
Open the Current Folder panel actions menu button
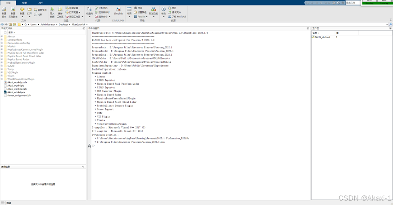[84, 29]
